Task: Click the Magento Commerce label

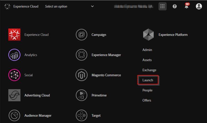Action: click(x=106, y=75)
